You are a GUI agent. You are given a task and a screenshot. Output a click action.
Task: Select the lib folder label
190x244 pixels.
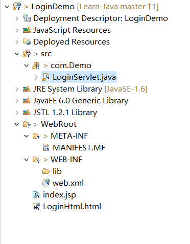coord(57,171)
